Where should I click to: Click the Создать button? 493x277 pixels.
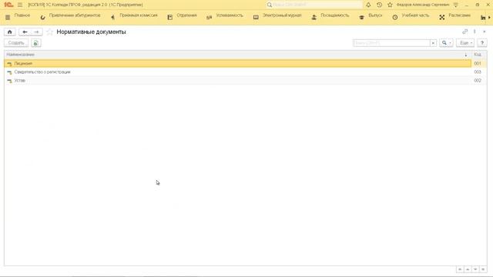point(16,43)
